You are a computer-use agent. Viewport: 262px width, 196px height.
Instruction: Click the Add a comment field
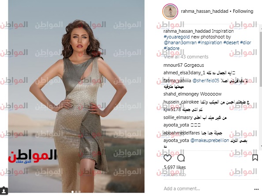(207, 188)
